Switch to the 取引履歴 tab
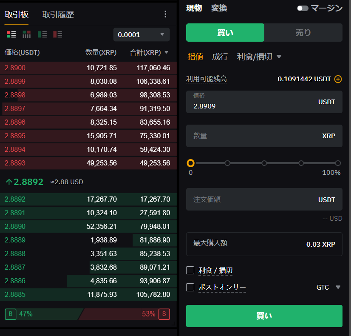Viewport: 351px width, 336px height. coord(58,14)
